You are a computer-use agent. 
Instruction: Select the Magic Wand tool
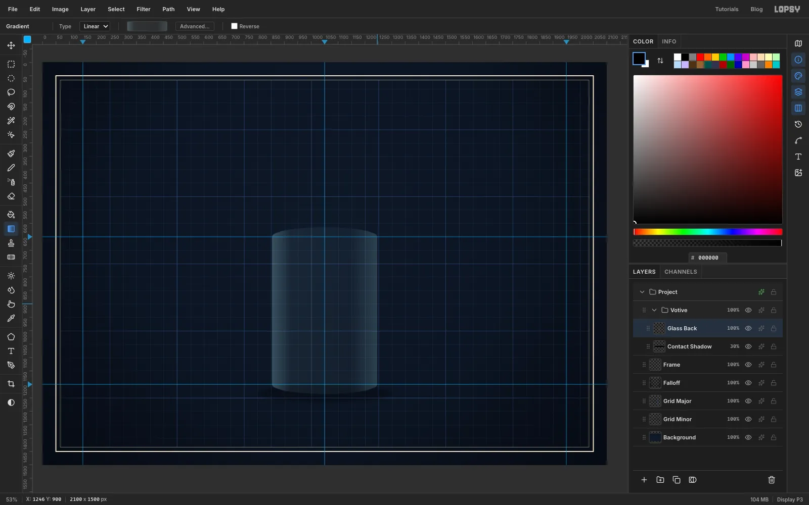(x=11, y=121)
